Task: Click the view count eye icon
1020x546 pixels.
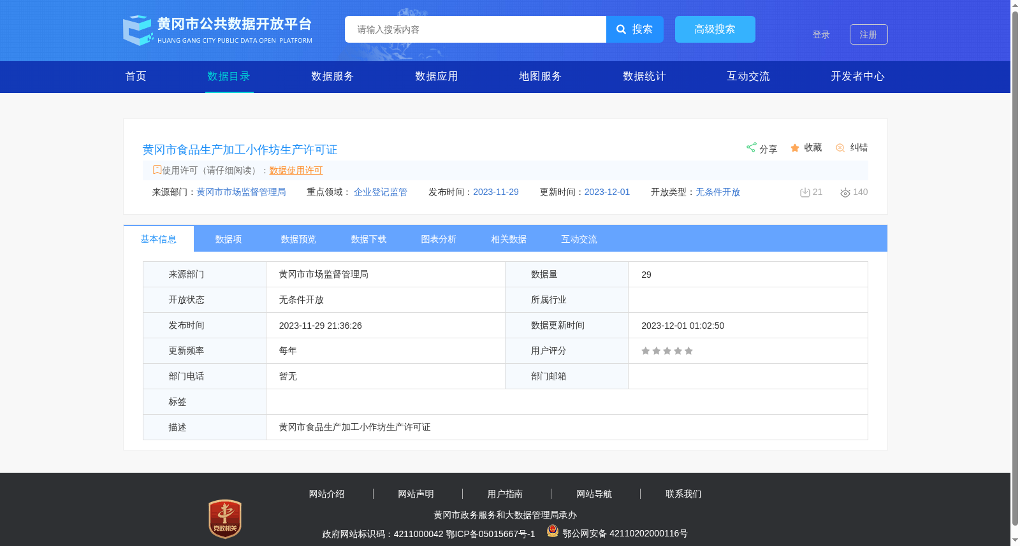Action: (845, 192)
